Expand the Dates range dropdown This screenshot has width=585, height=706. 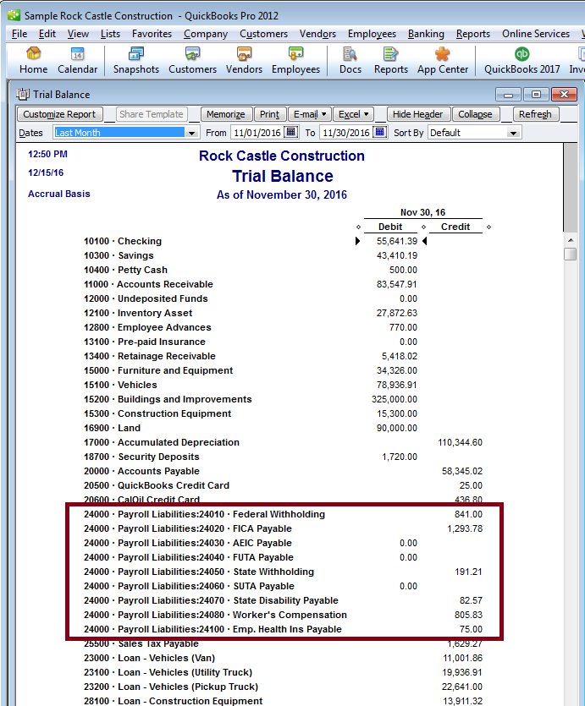pyautogui.click(x=192, y=133)
